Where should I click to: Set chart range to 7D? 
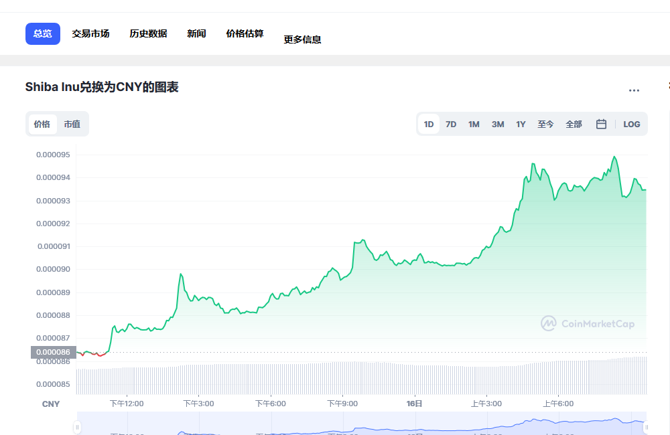point(451,124)
